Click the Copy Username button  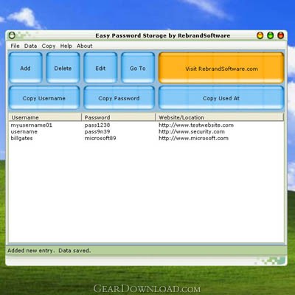44,98
